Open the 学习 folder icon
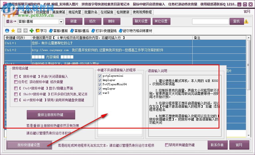Viewport: 255px width, 155px height. tap(37, 30)
